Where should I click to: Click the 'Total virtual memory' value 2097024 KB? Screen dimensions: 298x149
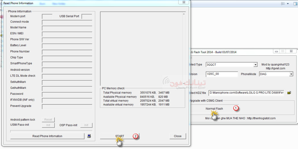[x=148, y=100]
